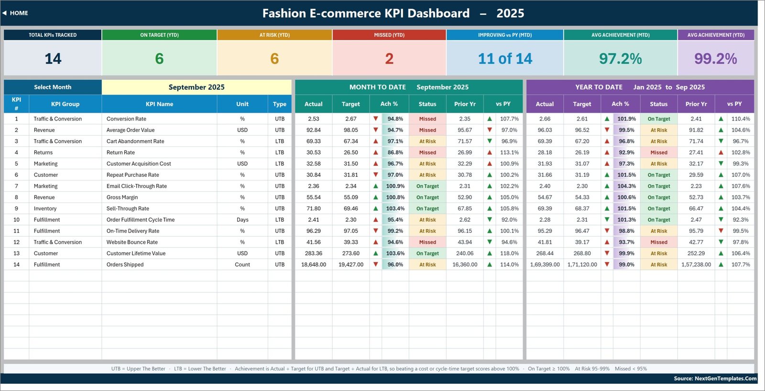Viewport: 765px width, 391px height.
Task: Click YTD Ach up arrow beside 101.9%
Action: (607, 119)
